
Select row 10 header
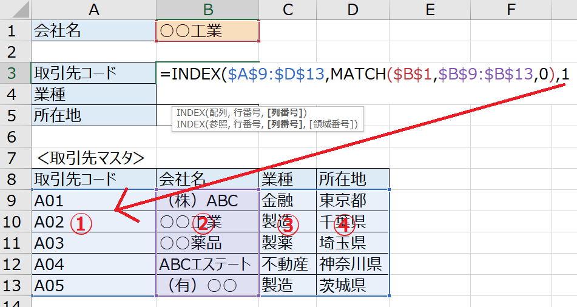tap(15, 221)
